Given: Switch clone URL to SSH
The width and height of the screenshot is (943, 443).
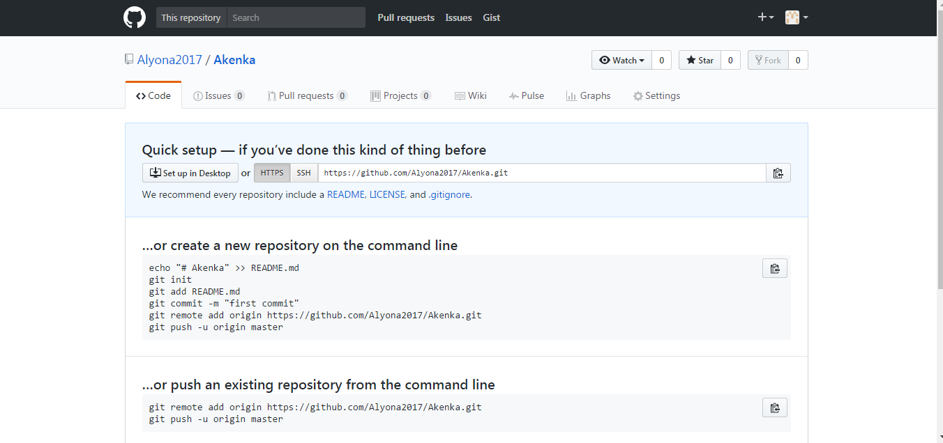Looking at the screenshot, I should click(x=303, y=172).
